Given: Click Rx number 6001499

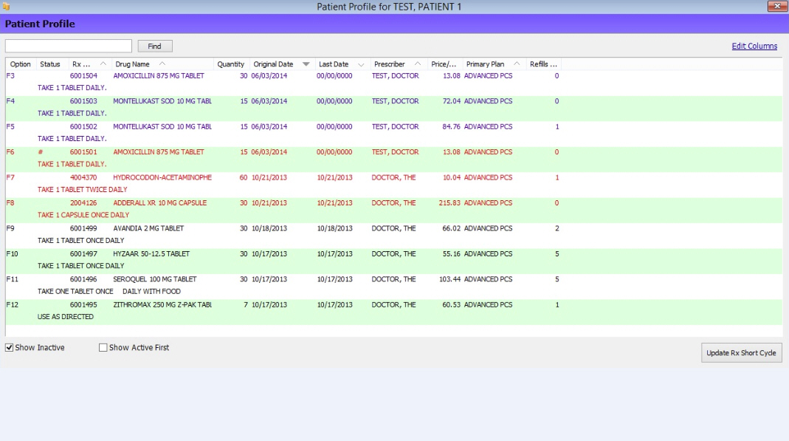Looking at the screenshot, I should point(83,228).
